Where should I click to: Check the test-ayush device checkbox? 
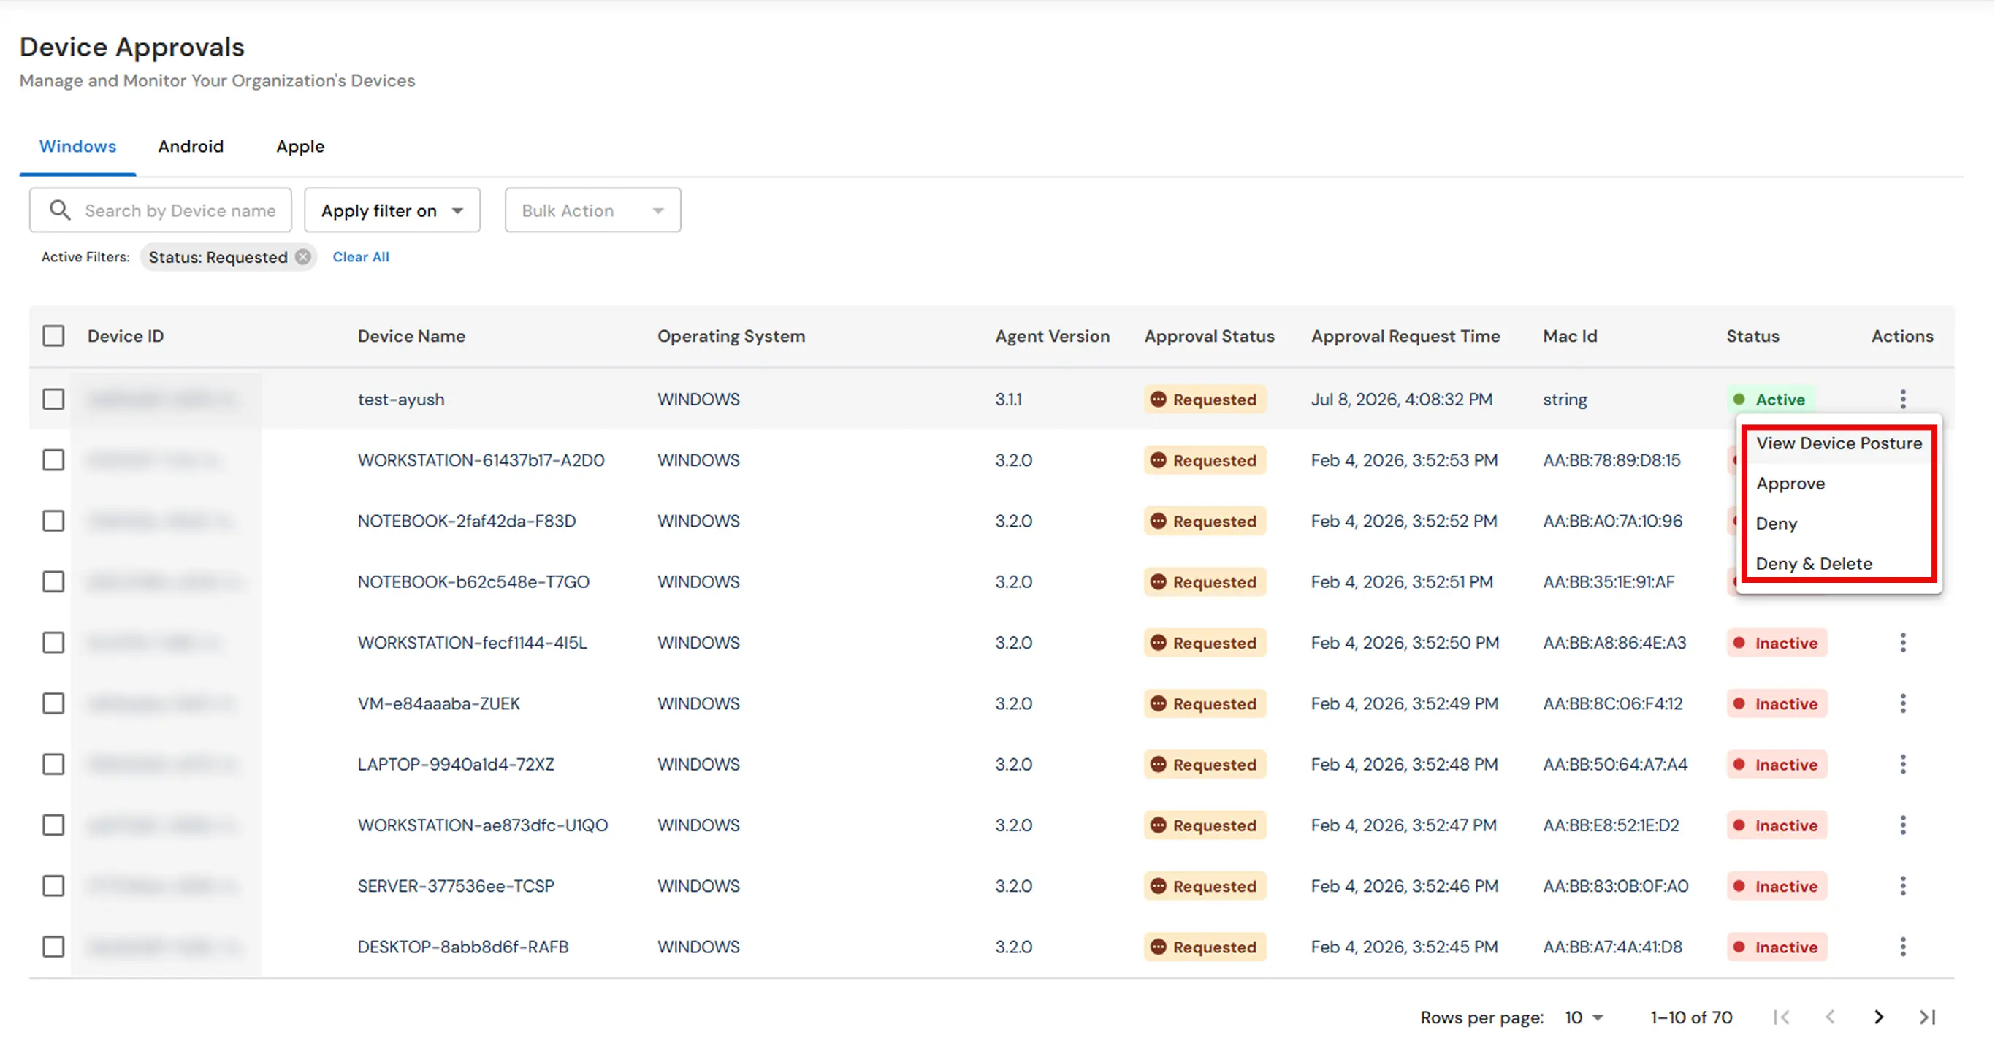(x=53, y=399)
